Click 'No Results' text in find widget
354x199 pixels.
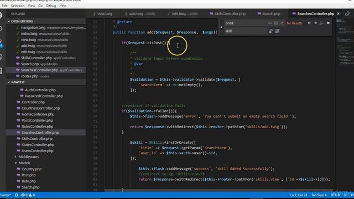[294, 23]
